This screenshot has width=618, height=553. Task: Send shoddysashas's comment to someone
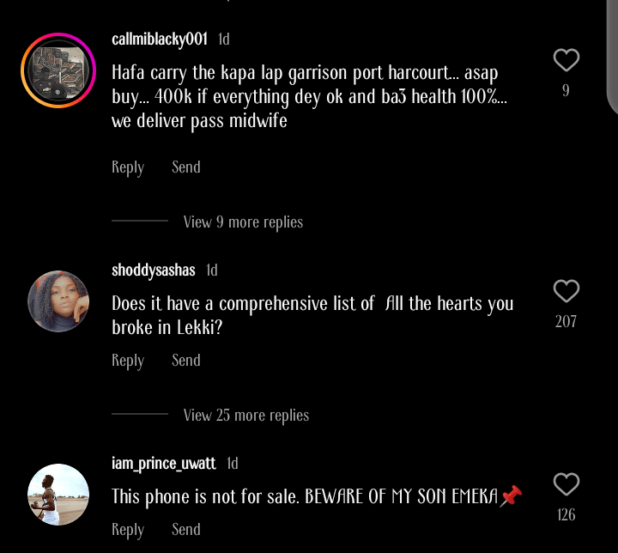186,360
